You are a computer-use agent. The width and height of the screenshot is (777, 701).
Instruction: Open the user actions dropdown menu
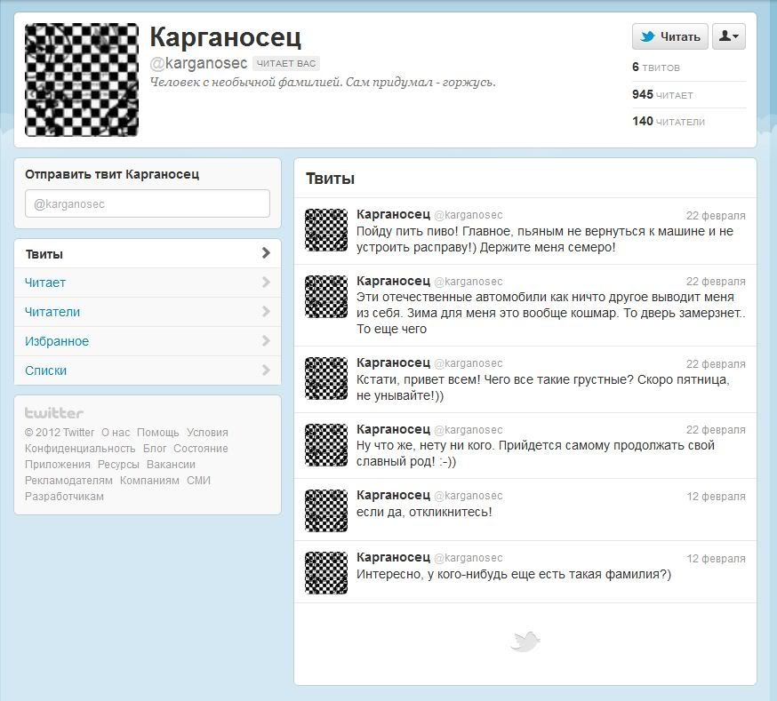[729, 36]
